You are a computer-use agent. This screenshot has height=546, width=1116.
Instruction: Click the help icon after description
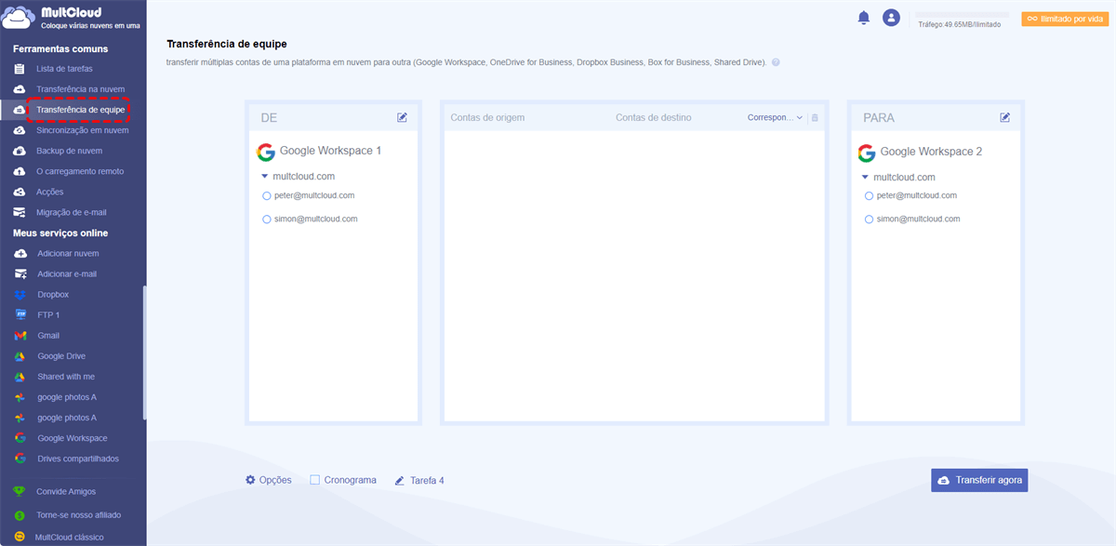click(776, 62)
